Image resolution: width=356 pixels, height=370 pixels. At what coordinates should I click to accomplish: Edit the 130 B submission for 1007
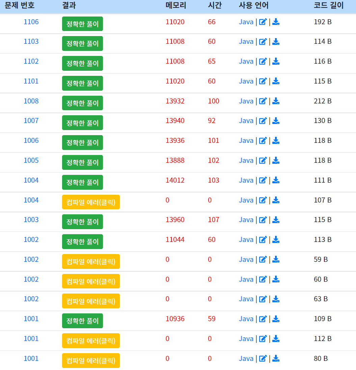[x=263, y=121]
